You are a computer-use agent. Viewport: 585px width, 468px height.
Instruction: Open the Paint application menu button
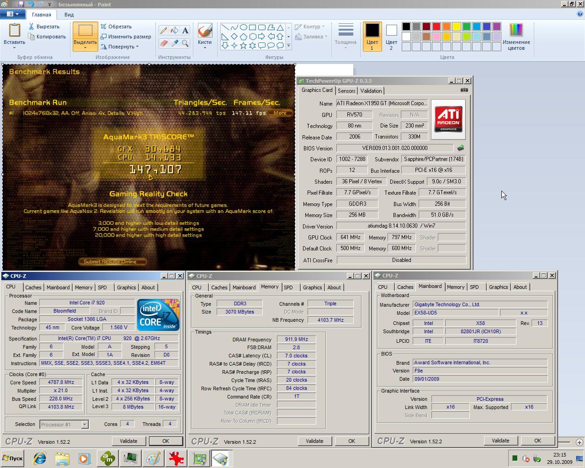pos(12,14)
